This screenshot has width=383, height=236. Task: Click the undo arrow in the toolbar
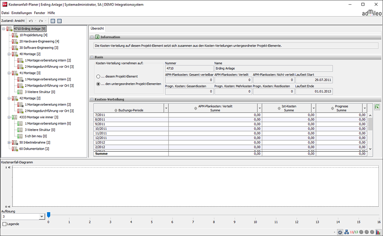click(31, 21)
